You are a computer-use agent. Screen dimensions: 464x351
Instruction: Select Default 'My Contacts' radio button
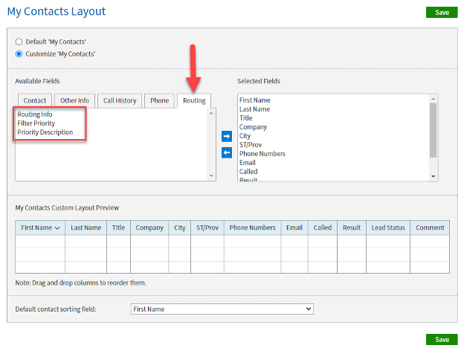(x=19, y=42)
